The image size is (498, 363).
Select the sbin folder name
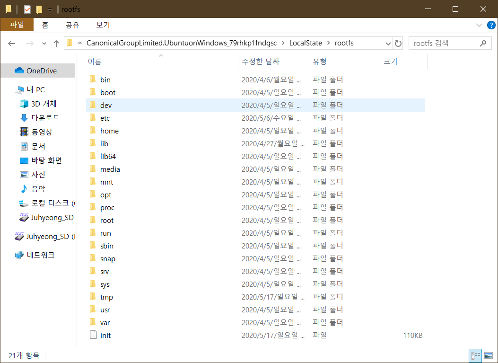pos(107,246)
